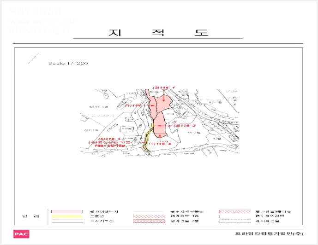Screen dimensions: 318x245
Task: Select the (2)115-1 parcel label
Action: click(163, 87)
